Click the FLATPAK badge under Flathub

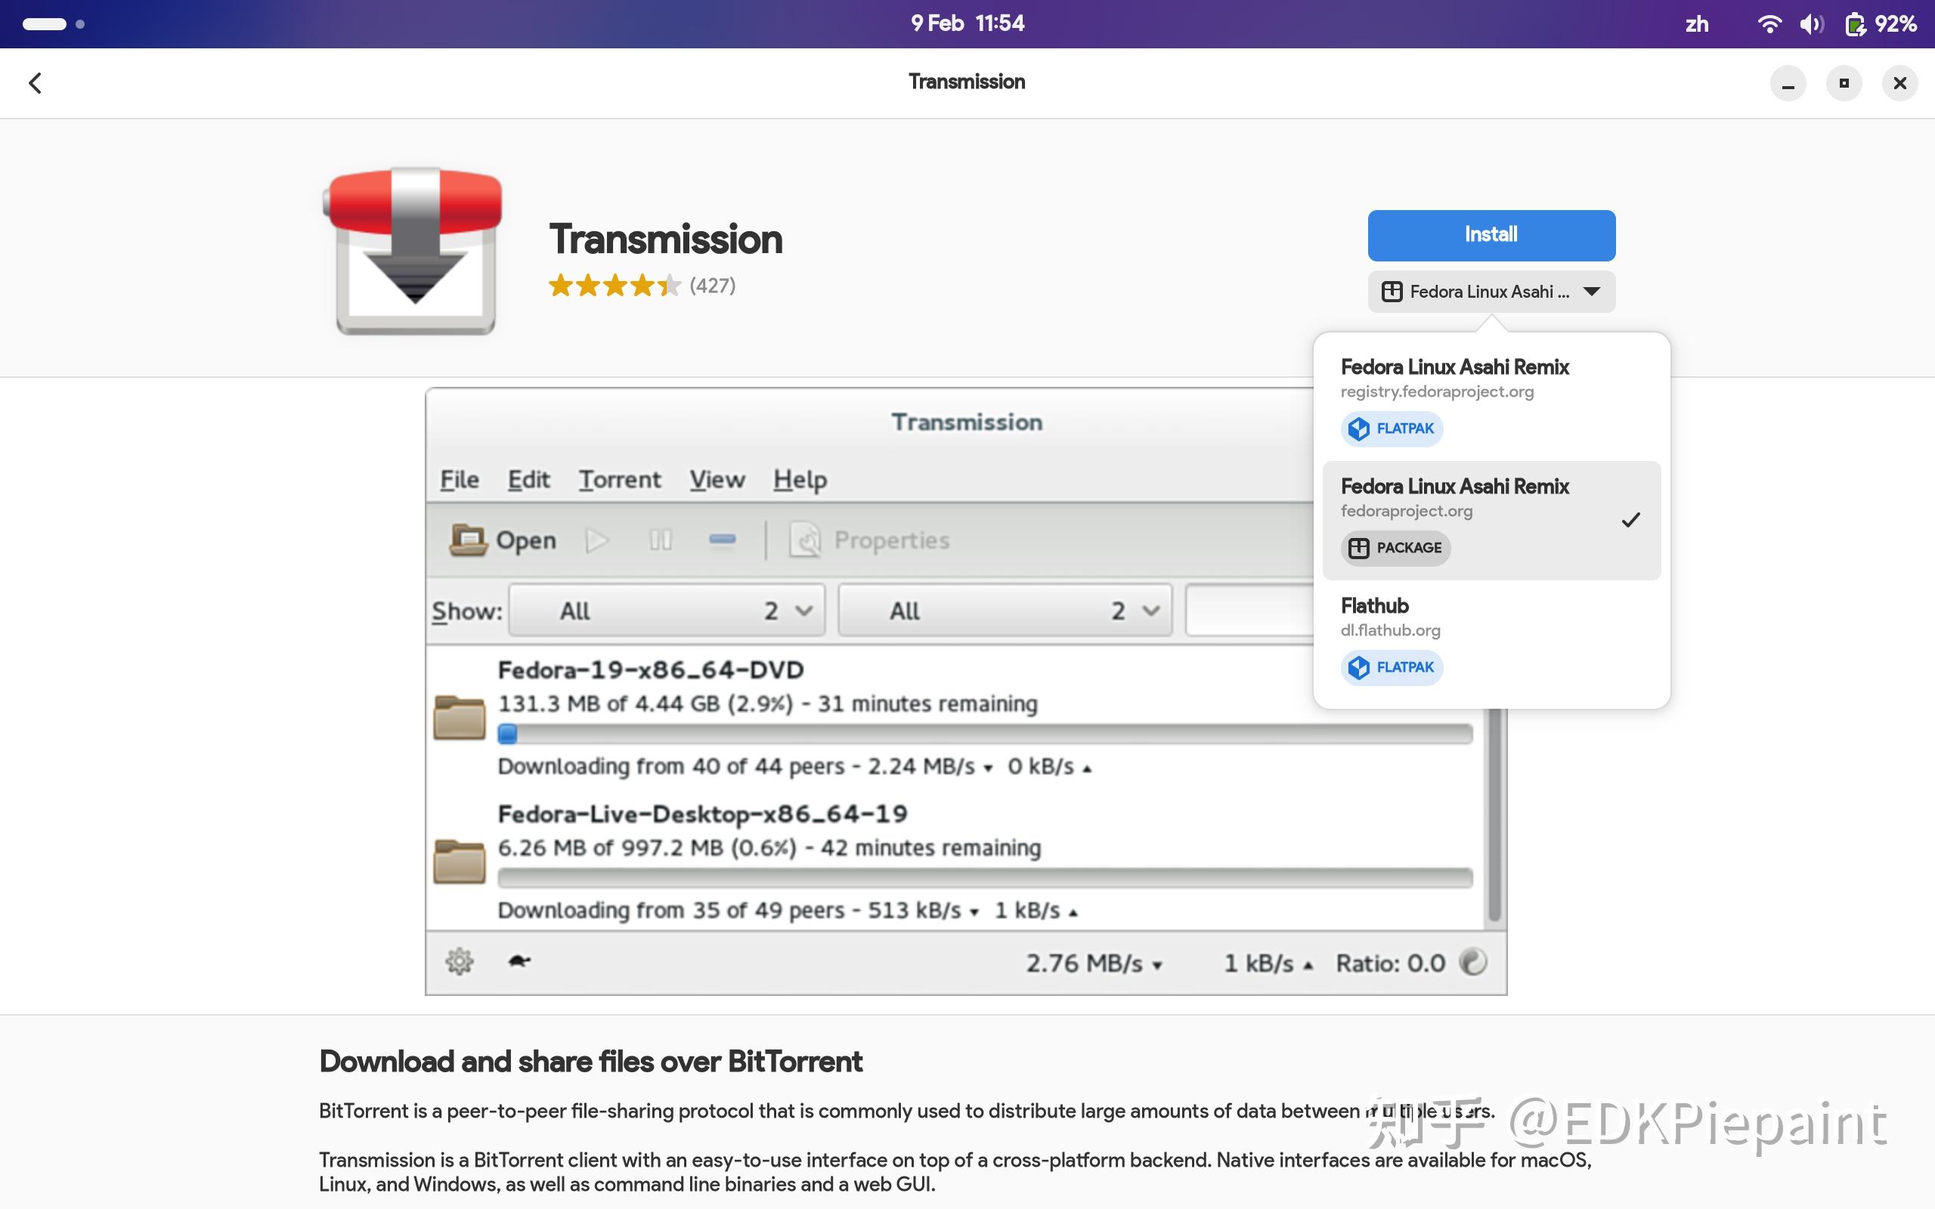coord(1392,668)
